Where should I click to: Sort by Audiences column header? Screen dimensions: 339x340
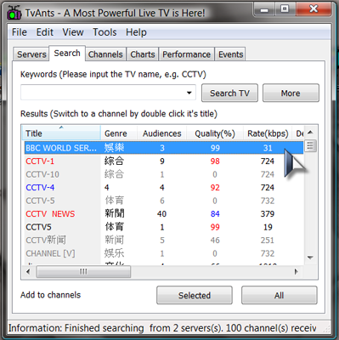[161, 133]
